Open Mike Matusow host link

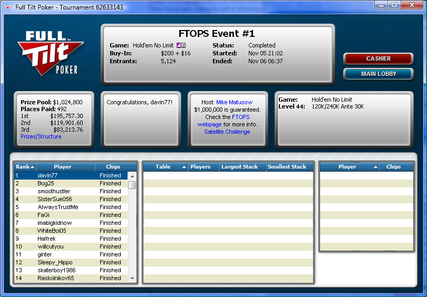[234, 102]
